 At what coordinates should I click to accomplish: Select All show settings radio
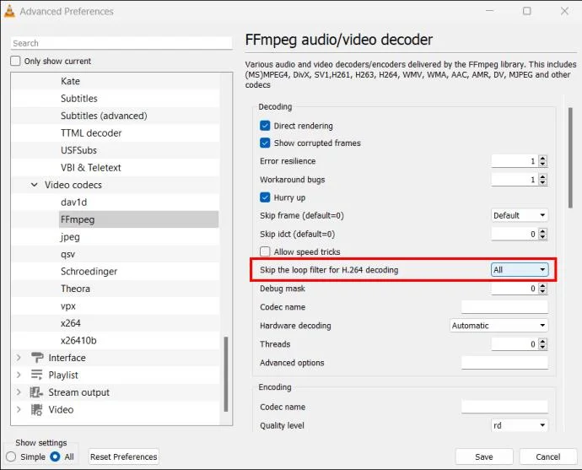click(55, 456)
